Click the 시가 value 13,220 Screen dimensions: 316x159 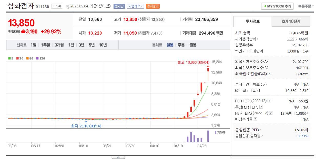click(95, 33)
